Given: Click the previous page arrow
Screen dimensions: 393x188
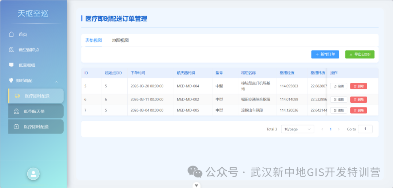Looking at the screenshot, I should [322, 129].
